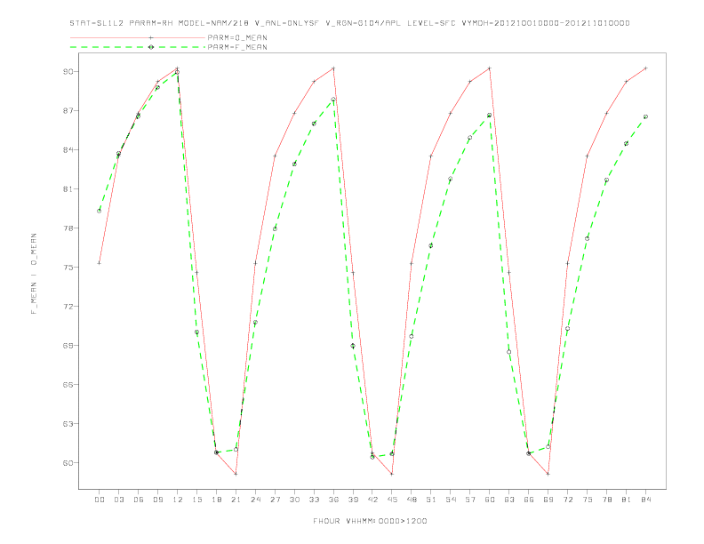Click the V_ANL=ONLYSF title text
704x544 pixels.
coord(286,23)
